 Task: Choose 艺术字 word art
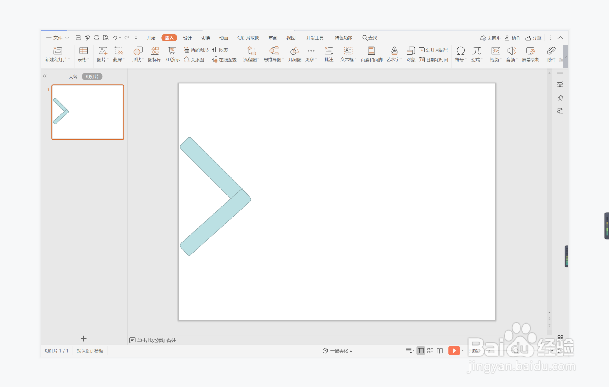point(394,54)
